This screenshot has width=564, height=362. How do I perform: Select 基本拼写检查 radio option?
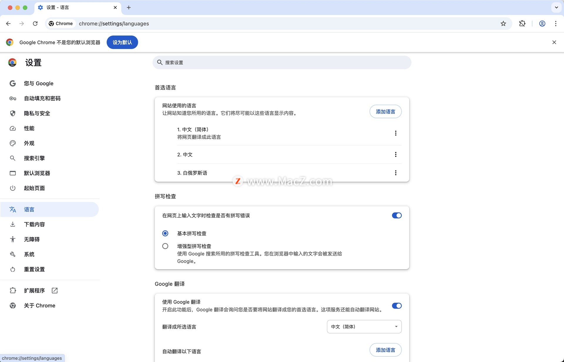165,233
